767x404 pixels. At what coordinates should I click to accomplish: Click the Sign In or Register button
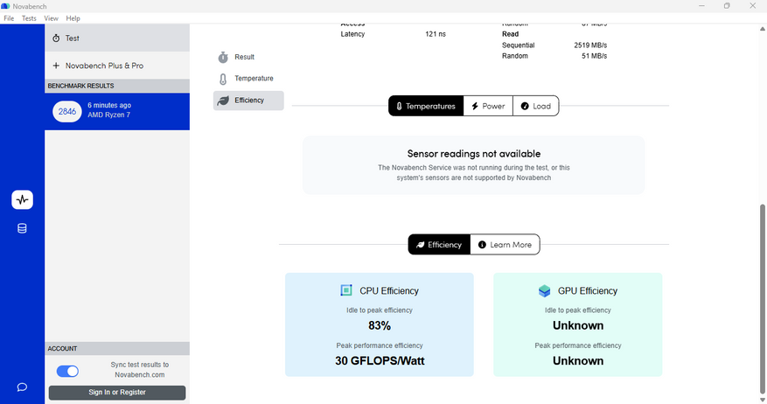click(x=117, y=393)
